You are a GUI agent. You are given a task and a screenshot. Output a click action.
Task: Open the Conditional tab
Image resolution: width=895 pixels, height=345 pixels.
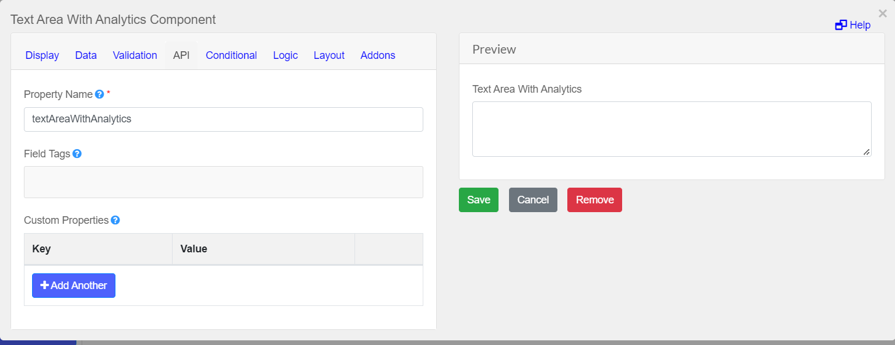coord(231,55)
